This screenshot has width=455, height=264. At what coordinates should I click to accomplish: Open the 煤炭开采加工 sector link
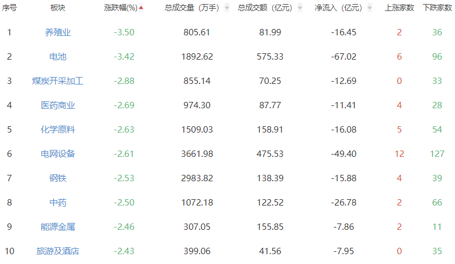(x=58, y=81)
